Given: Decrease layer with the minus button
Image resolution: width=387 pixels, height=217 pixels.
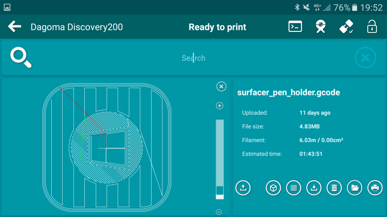Looking at the screenshot, I should 219,212.
